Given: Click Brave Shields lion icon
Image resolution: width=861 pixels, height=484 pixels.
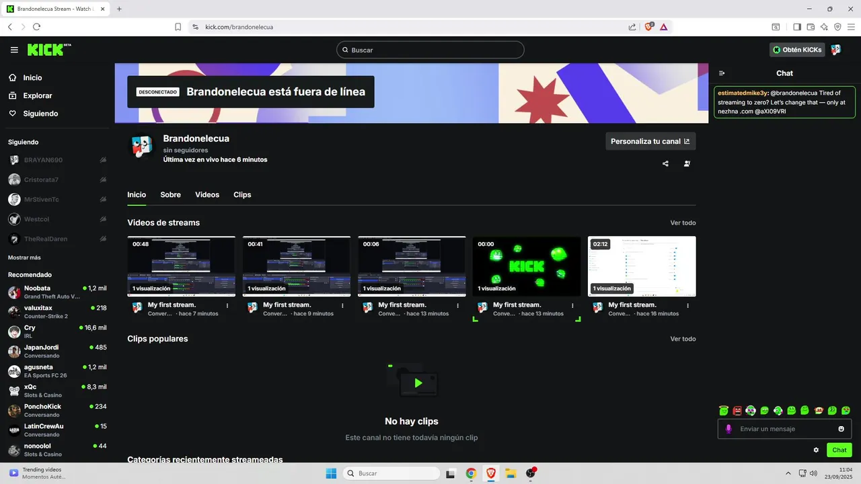Looking at the screenshot, I should pos(649,27).
